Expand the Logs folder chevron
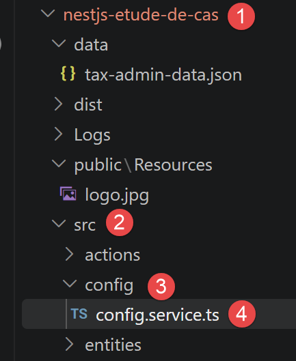Screen dimensions: 296x361 58,134
